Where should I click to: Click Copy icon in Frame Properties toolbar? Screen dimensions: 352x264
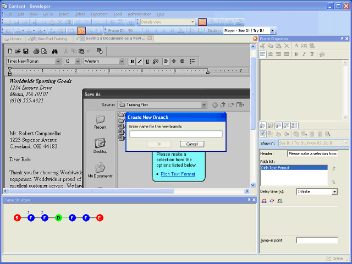[x=270, y=46]
